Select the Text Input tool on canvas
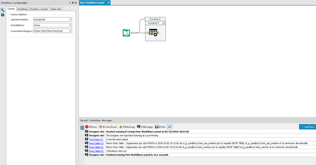This screenshot has height=165, width=316. point(126,33)
